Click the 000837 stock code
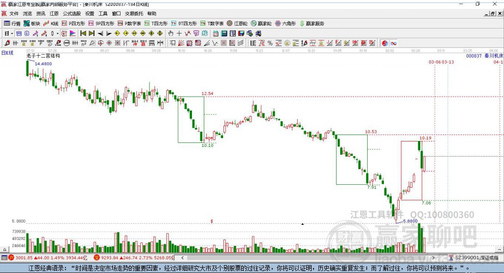Viewport: 504px width, 273px height. coord(474,56)
